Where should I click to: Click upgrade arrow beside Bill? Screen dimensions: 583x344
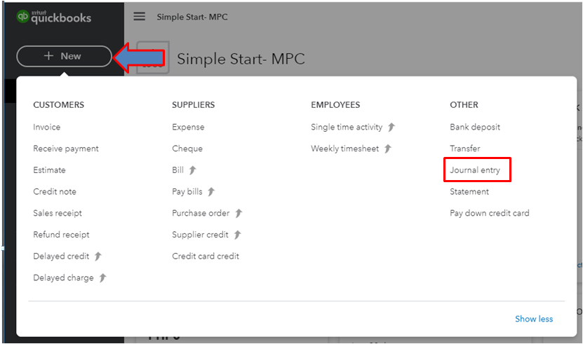pyautogui.click(x=192, y=170)
